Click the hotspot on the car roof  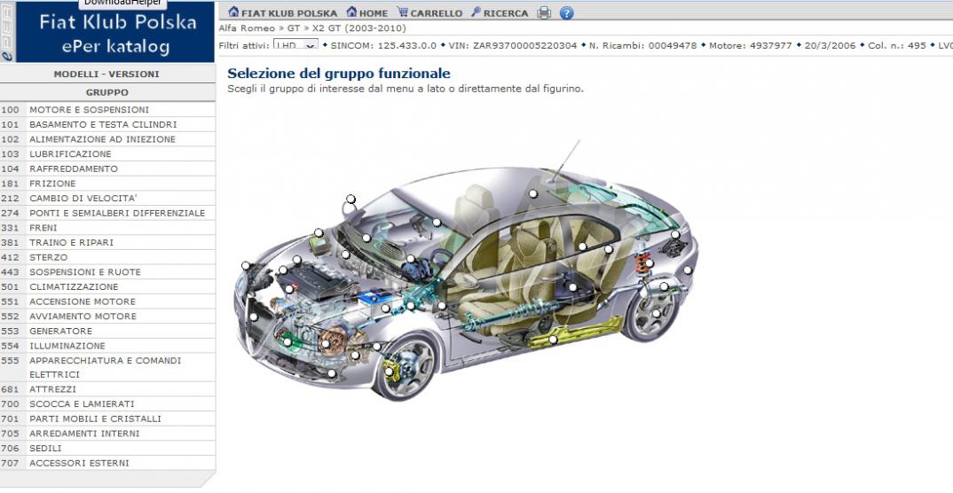[x=533, y=193]
